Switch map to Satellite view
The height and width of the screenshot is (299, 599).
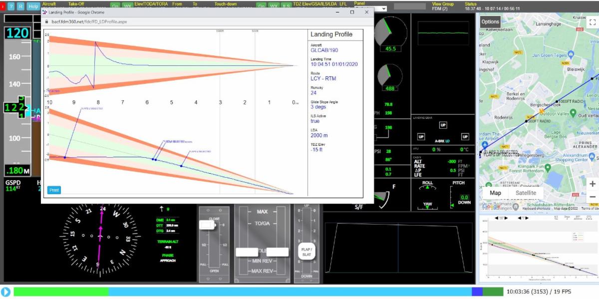pyautogui.click(x=526, y=193)
